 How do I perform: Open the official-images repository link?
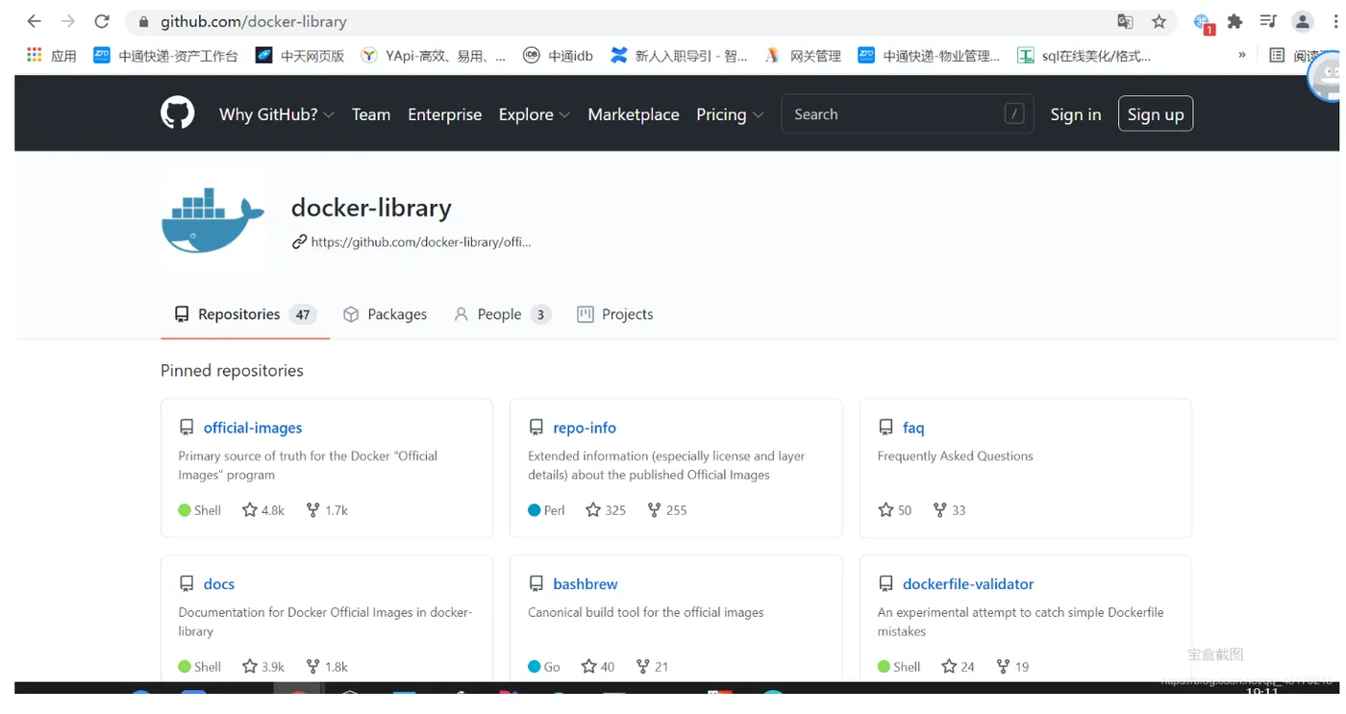pos(253,428)
